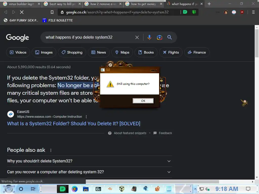
Task: Filter results by Maps
Action: pyautogui.click(x=122, y=52)
